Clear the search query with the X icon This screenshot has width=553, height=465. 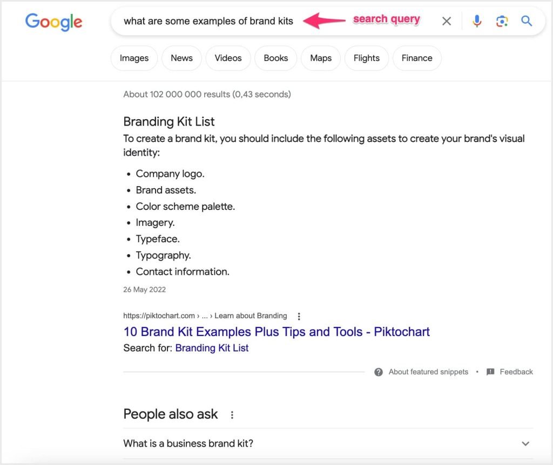pos(447,20)
